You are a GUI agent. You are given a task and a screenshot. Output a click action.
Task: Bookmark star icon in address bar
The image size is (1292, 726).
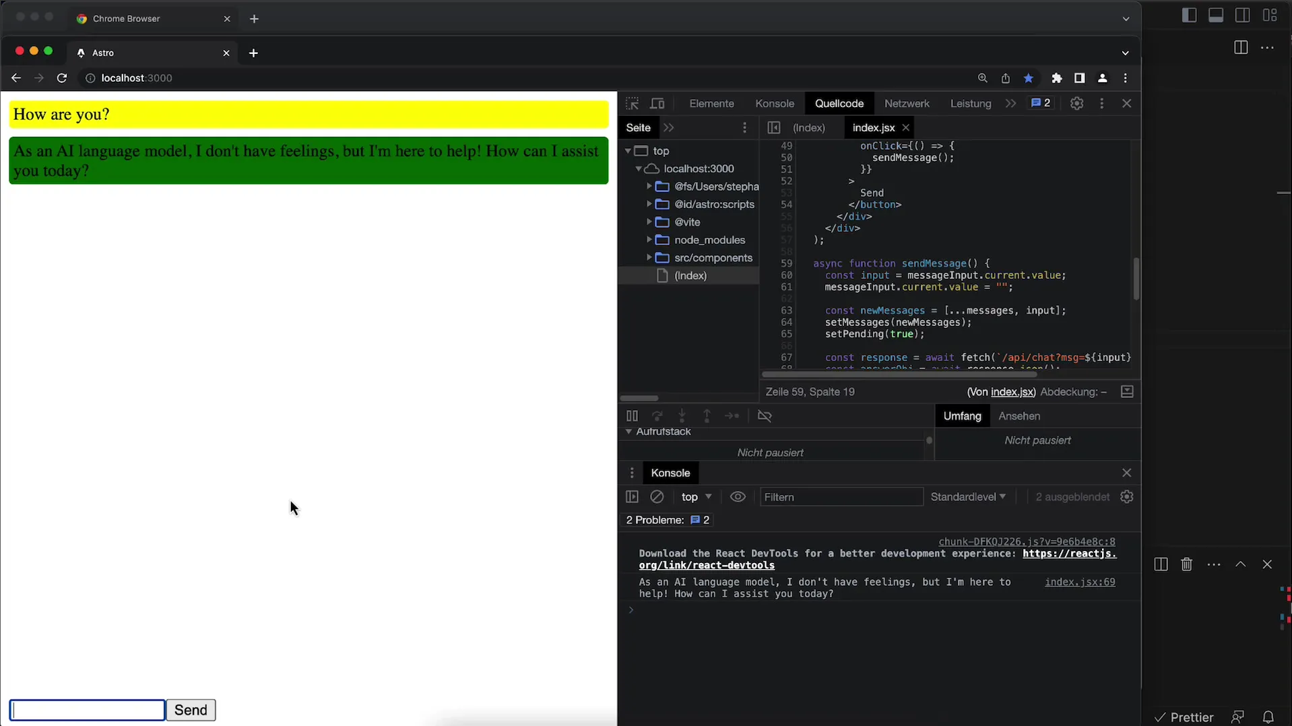click(1028, 78)
